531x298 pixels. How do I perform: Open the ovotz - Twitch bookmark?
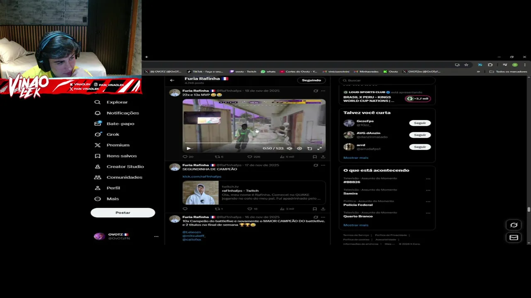coord(243,72)
